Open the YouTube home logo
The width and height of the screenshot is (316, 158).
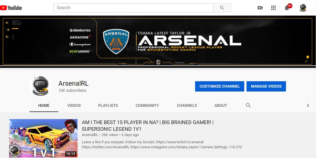(x=11, y=8)
